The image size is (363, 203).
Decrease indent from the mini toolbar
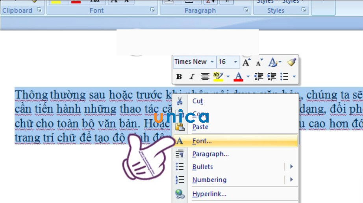[259, 76]
